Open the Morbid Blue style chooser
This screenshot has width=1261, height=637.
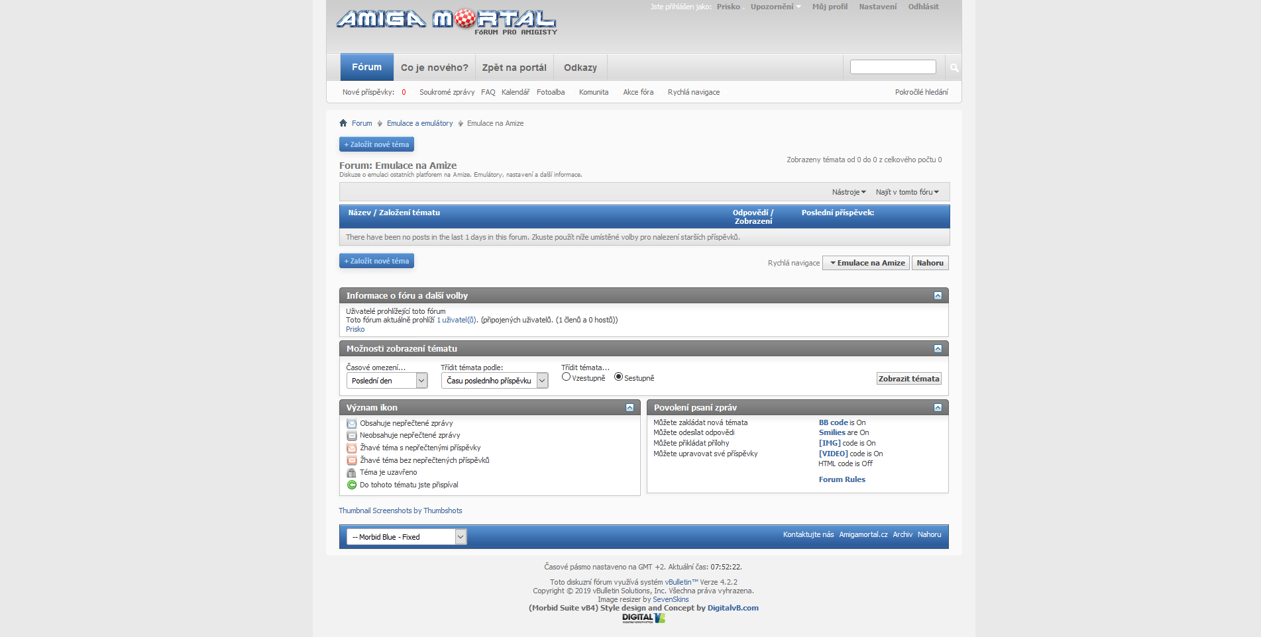click(406, 537)
